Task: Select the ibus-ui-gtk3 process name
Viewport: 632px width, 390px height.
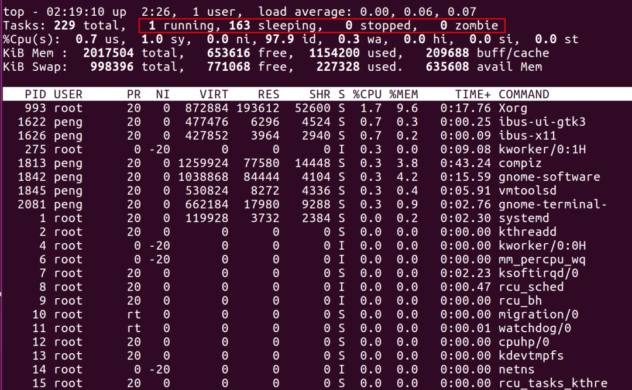Action: [542, 122]
